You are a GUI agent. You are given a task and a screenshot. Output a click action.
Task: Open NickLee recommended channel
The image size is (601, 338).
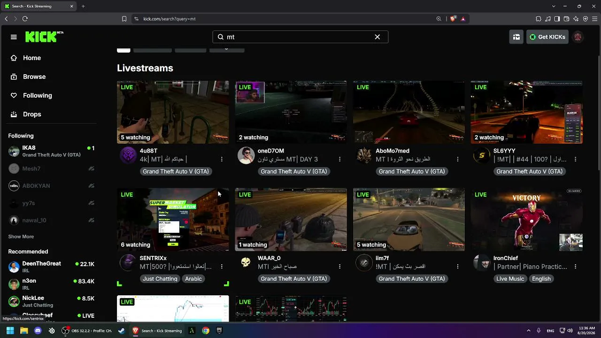coord(51,301)
